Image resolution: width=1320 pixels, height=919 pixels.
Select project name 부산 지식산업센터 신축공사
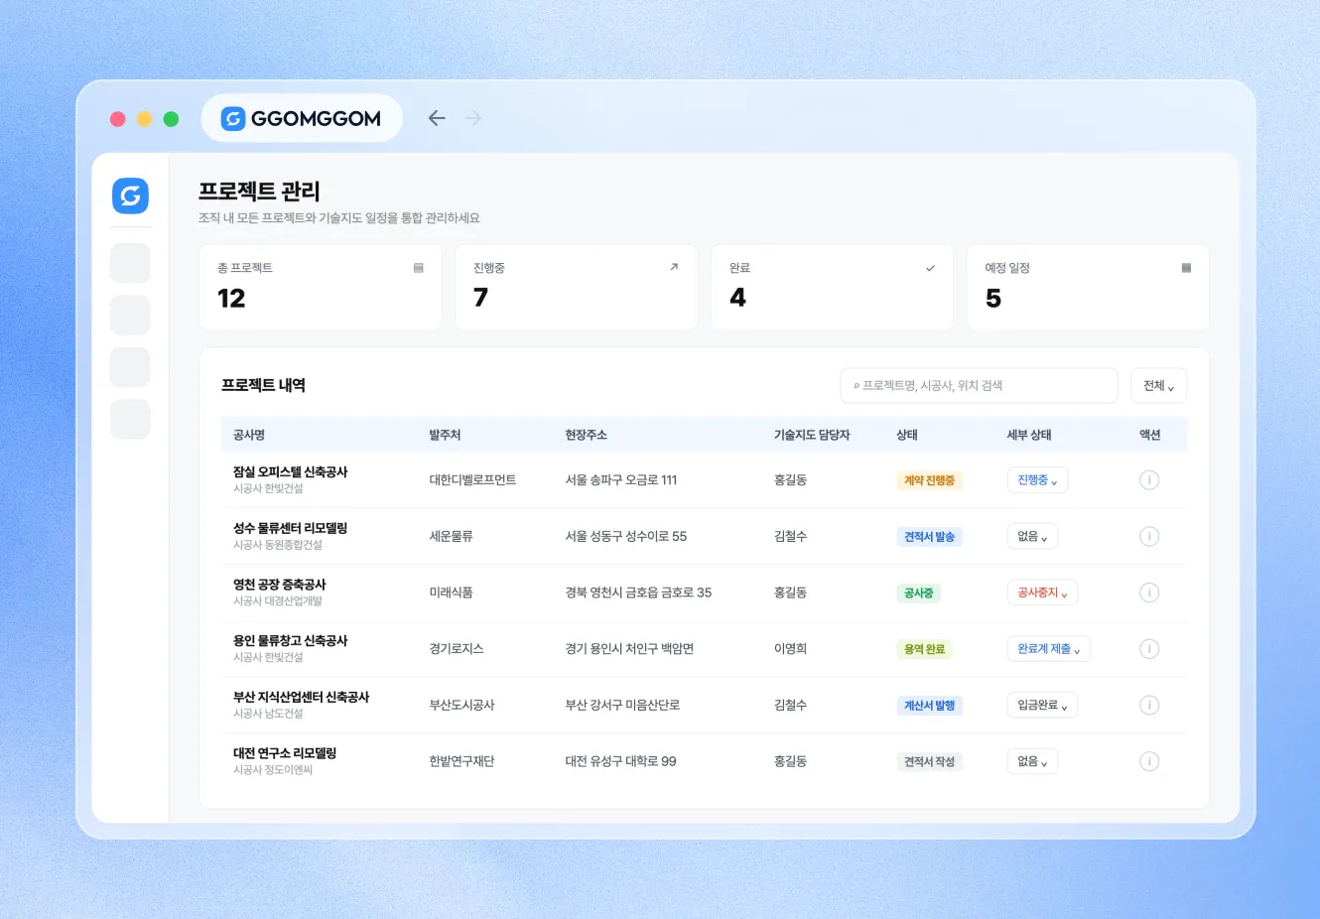point(302,697)
